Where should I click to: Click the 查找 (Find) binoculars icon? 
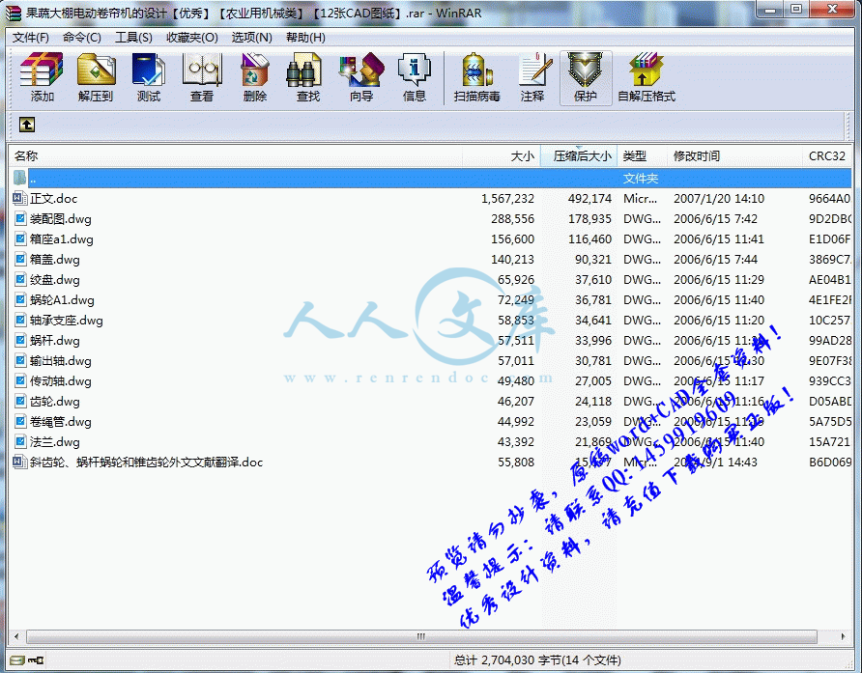click(304, 70)
